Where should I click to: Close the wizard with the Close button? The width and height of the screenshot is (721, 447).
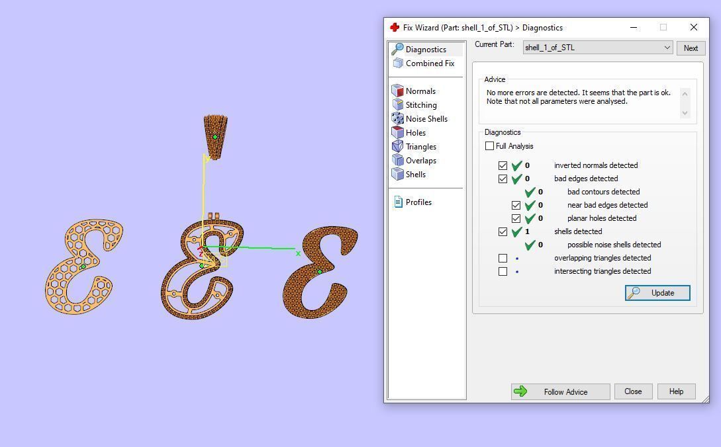[x=633, y=391]
